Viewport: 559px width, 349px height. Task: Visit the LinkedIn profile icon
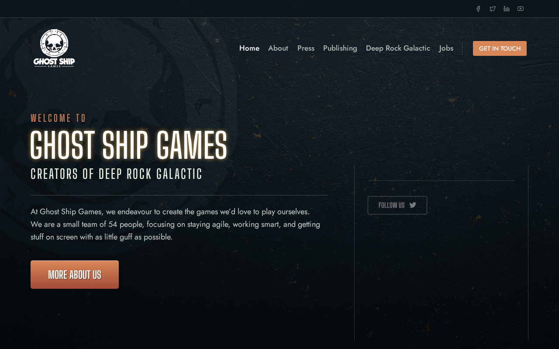507,9
